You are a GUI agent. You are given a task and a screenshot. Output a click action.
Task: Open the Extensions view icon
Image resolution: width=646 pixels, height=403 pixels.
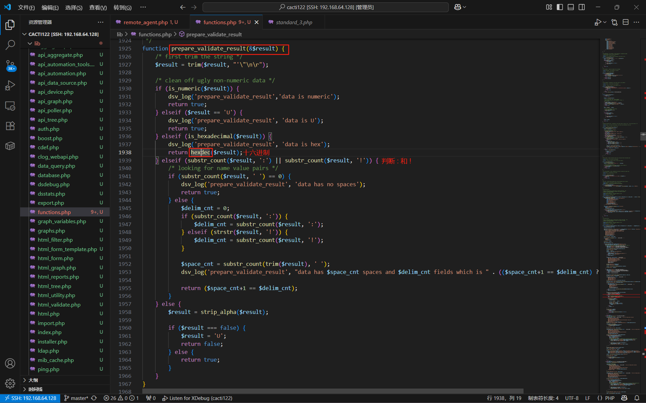click(10, 126)
